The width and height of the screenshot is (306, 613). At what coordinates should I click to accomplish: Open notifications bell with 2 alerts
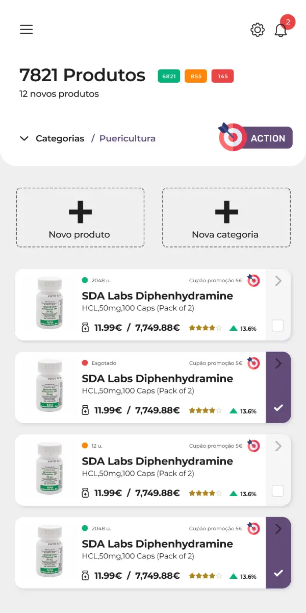coord(281,30)
